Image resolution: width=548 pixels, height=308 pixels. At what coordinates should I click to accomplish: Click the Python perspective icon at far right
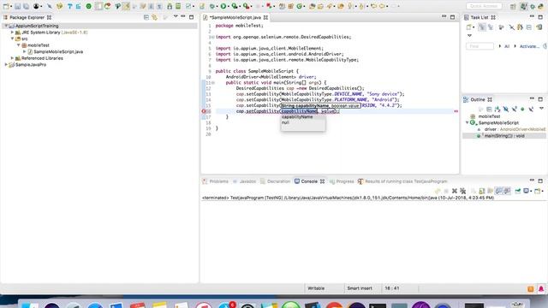[540, 6]
